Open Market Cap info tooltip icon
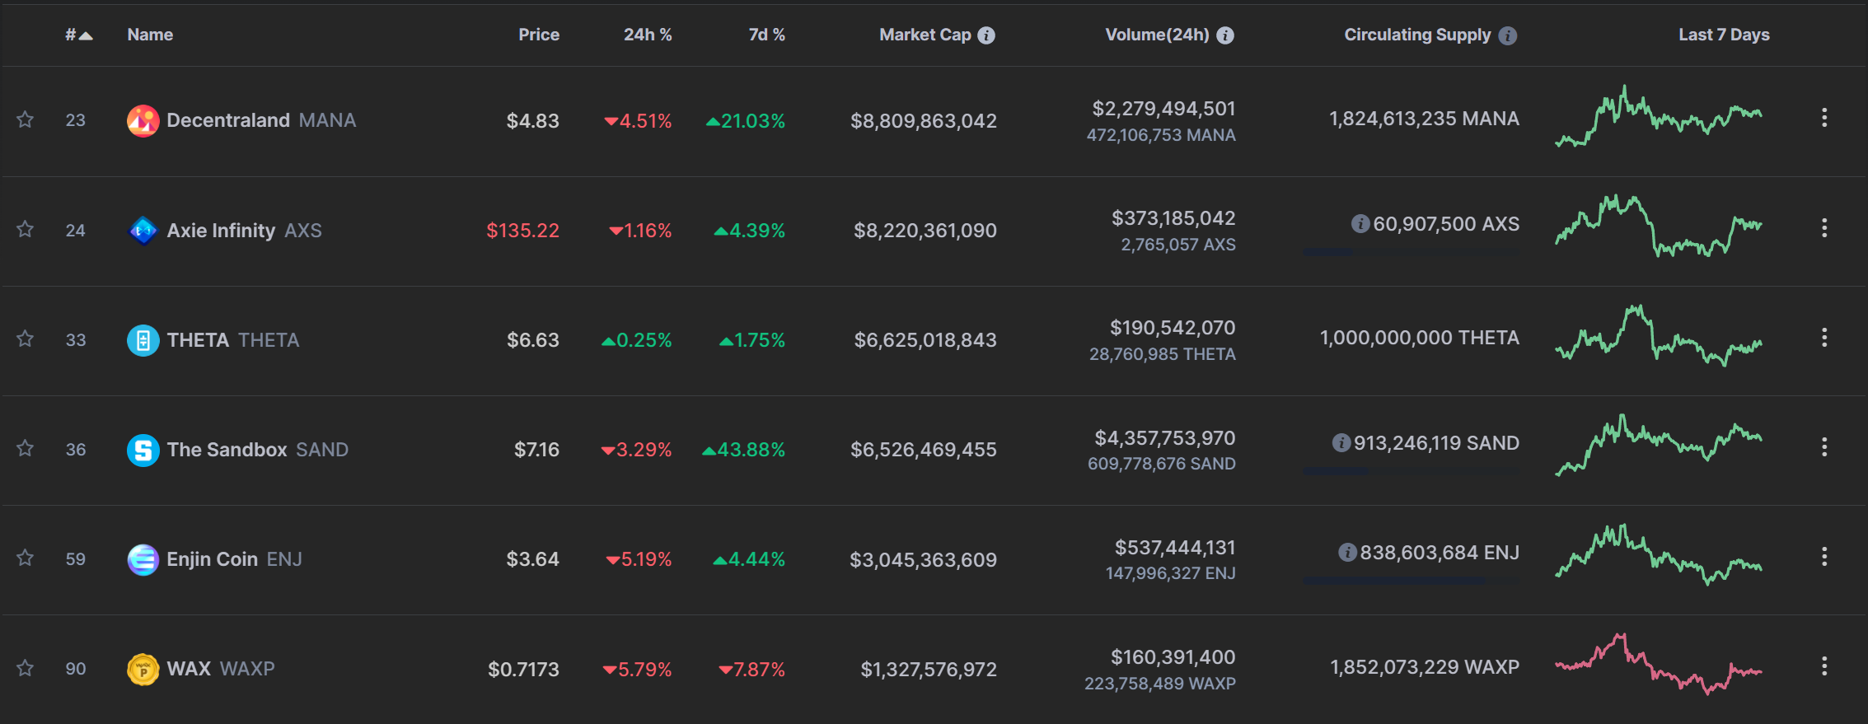The height and width of the screenshot is (724, 1868). pos(986,35)
